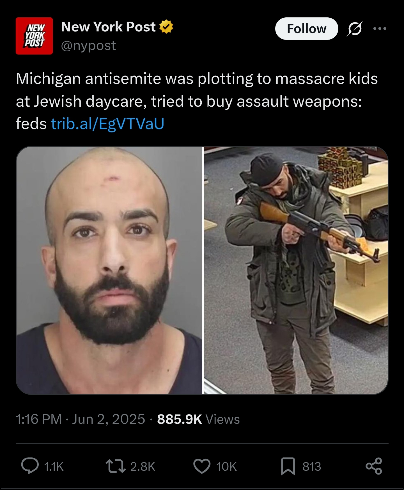Click the 10K likes count
The width and height of the screenshot is (404, 490).
[226, 466]
